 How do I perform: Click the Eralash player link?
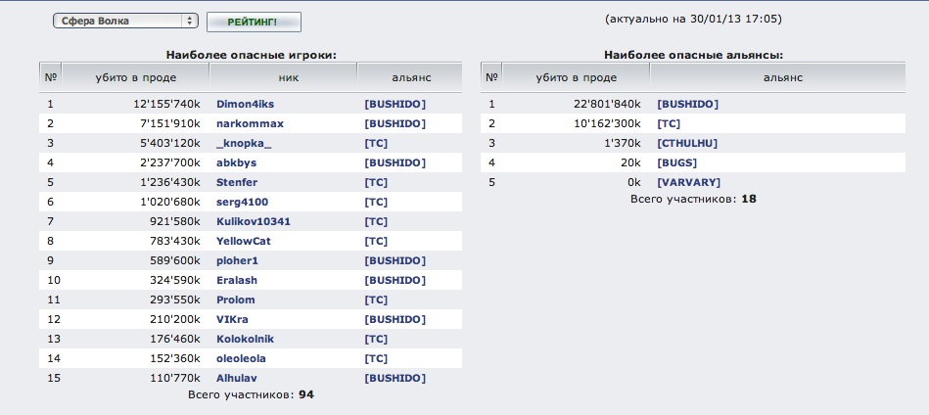[237, 280]
